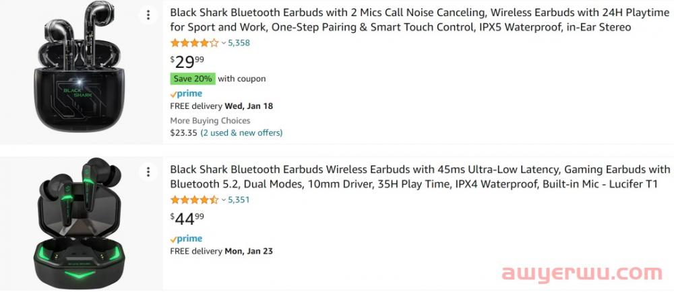This screenshot has width=674, height=292.
Task: Expand rating chevron next to 5,351
Action: 224,200
